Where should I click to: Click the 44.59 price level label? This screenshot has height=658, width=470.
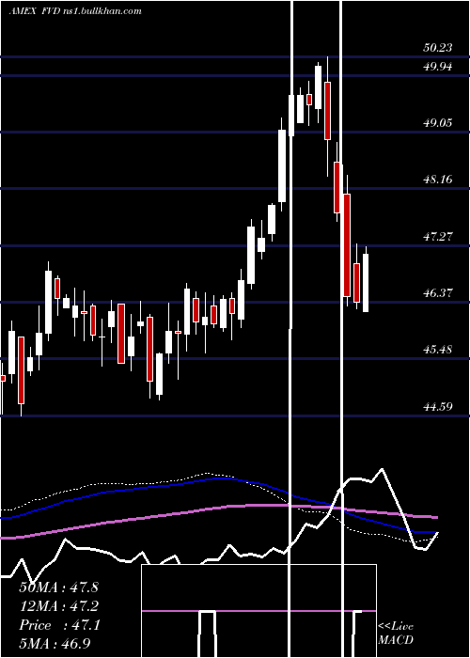pos(438,406)
